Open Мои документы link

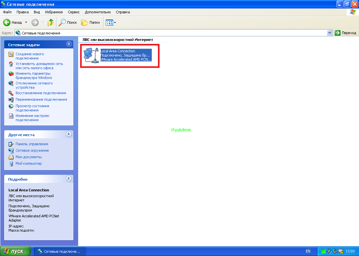[29, 157]
